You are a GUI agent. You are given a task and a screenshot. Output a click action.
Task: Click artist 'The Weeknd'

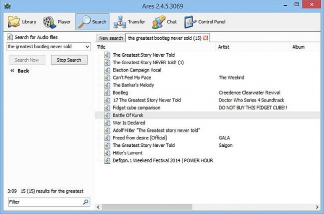232,78
